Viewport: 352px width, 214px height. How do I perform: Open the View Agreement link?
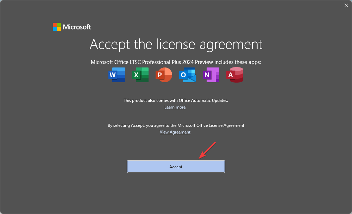(x=175, y=132)
